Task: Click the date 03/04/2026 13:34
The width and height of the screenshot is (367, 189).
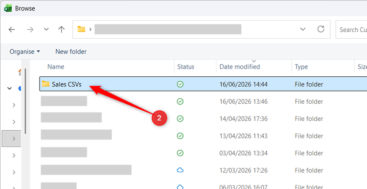Action: 243,153
